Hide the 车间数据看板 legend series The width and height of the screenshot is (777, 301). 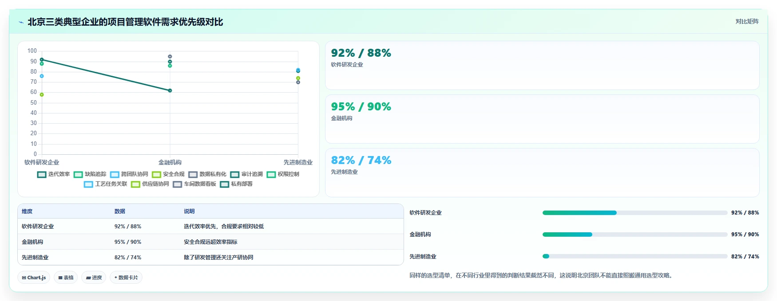(x=194, y=184)
